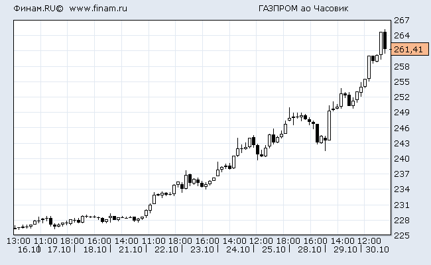Click the 13:00 time axis label
431x265 pixels.
point(19,241)
